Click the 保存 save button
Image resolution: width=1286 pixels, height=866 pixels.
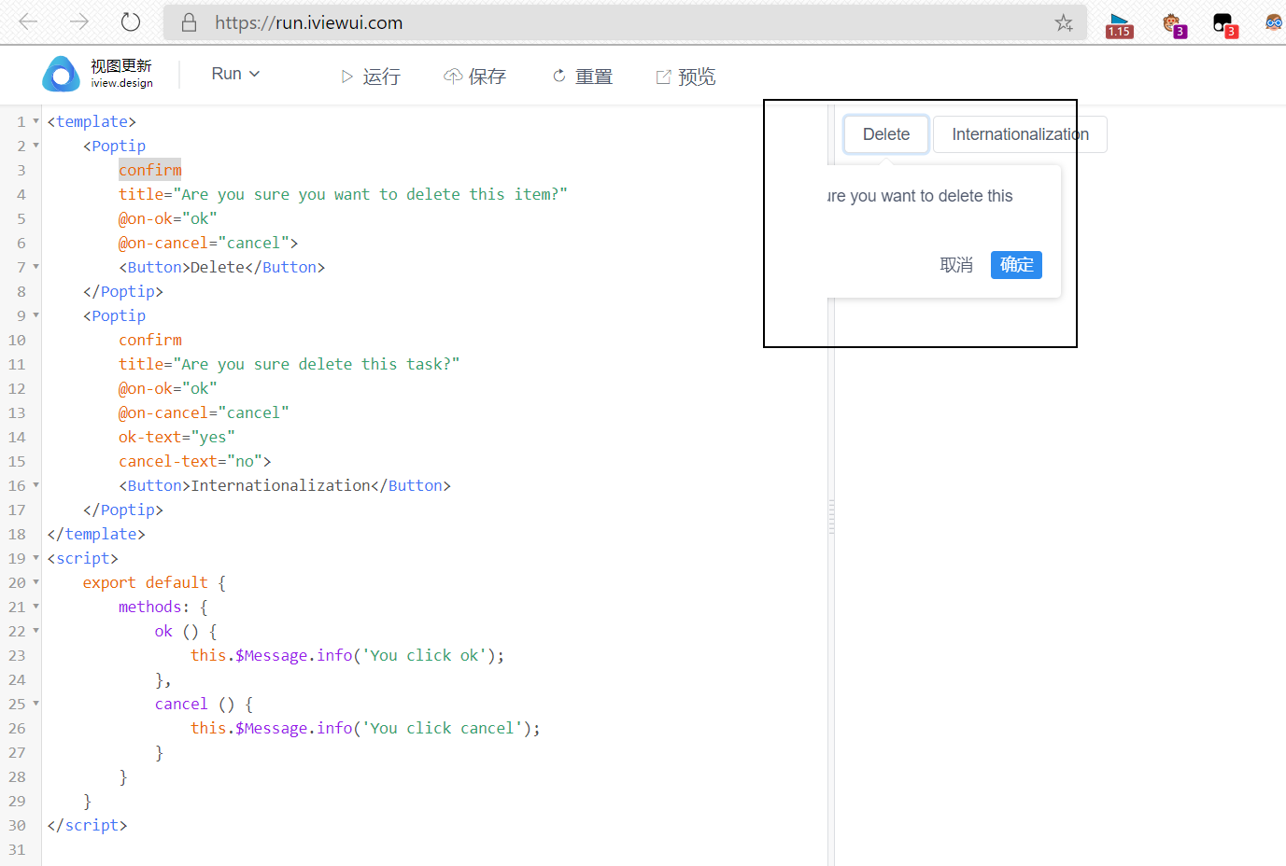474,77
